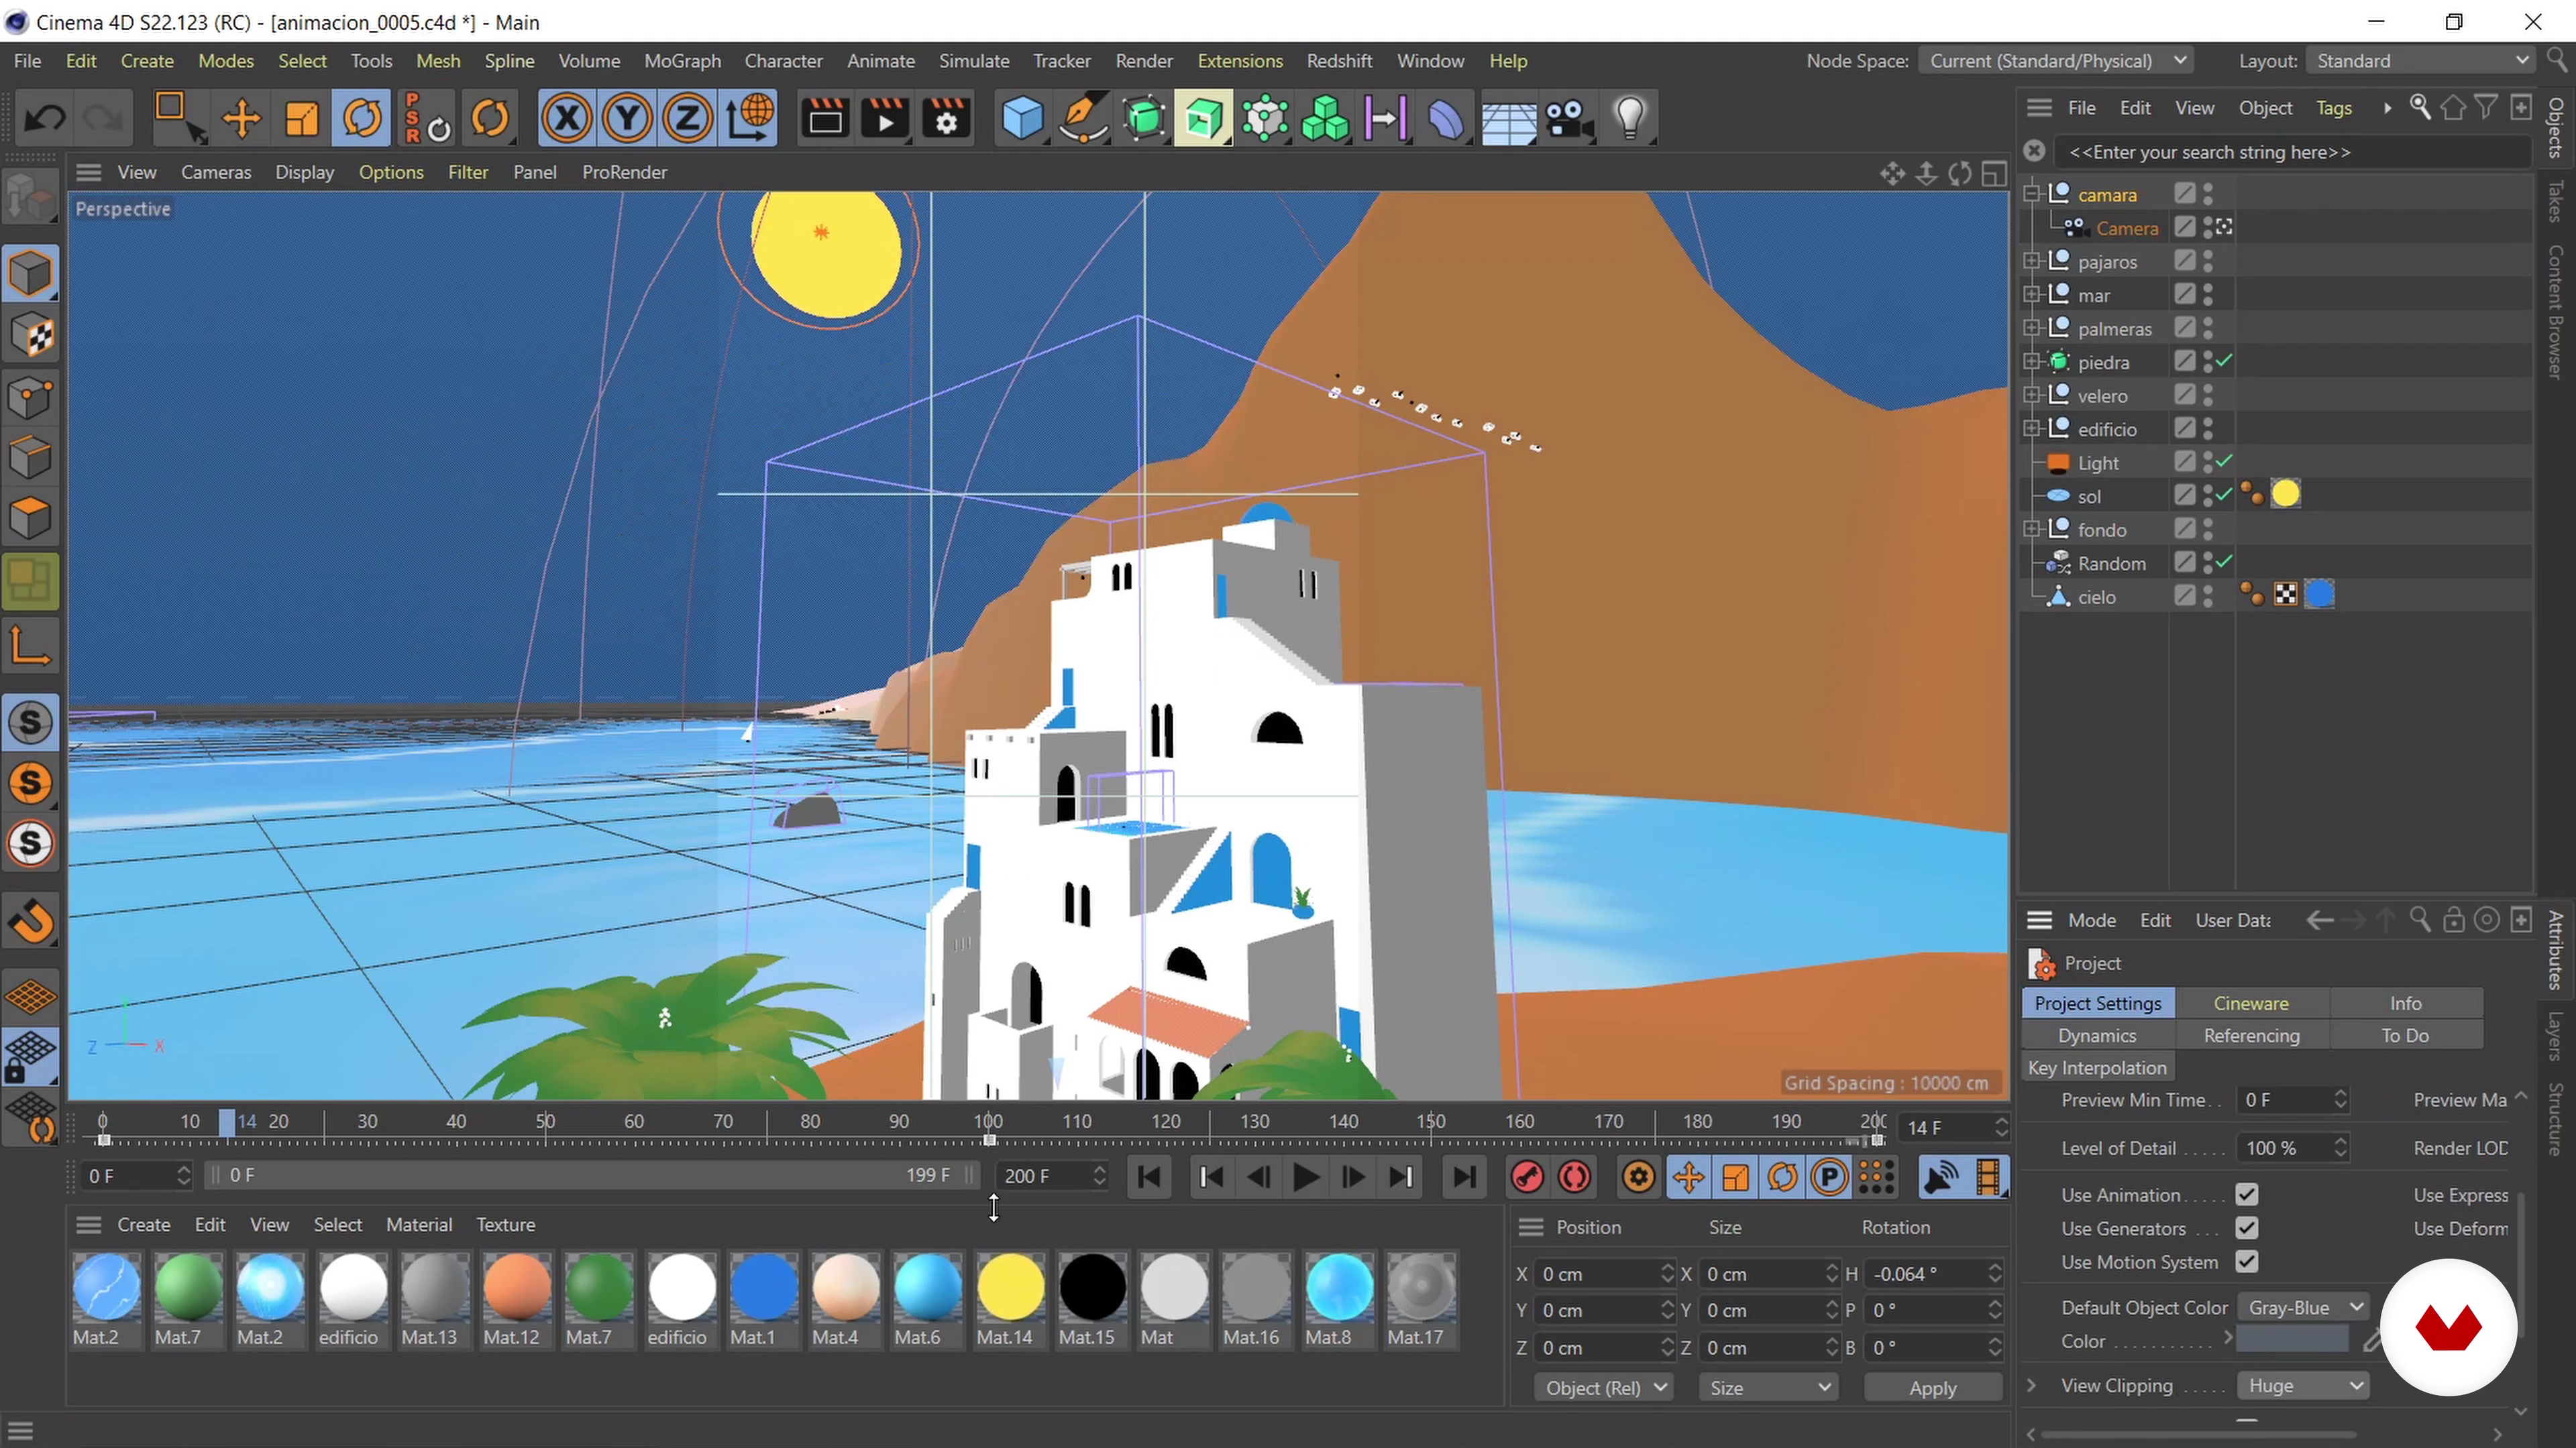2576x1448 pixels.
Task: Open the Layout dropdown
Action: [x=2419, y=61]
